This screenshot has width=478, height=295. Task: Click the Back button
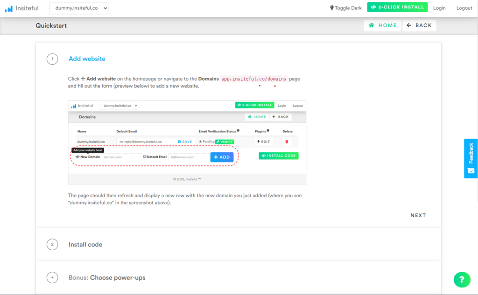(419, 26)
